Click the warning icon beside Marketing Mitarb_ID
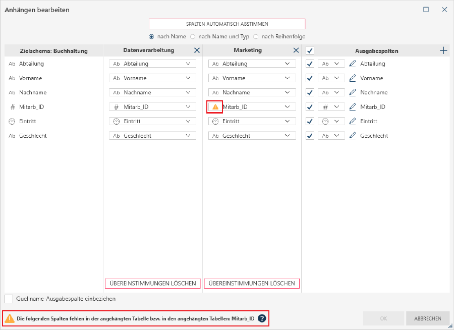 pyautogui.click(x=215, y=107)
